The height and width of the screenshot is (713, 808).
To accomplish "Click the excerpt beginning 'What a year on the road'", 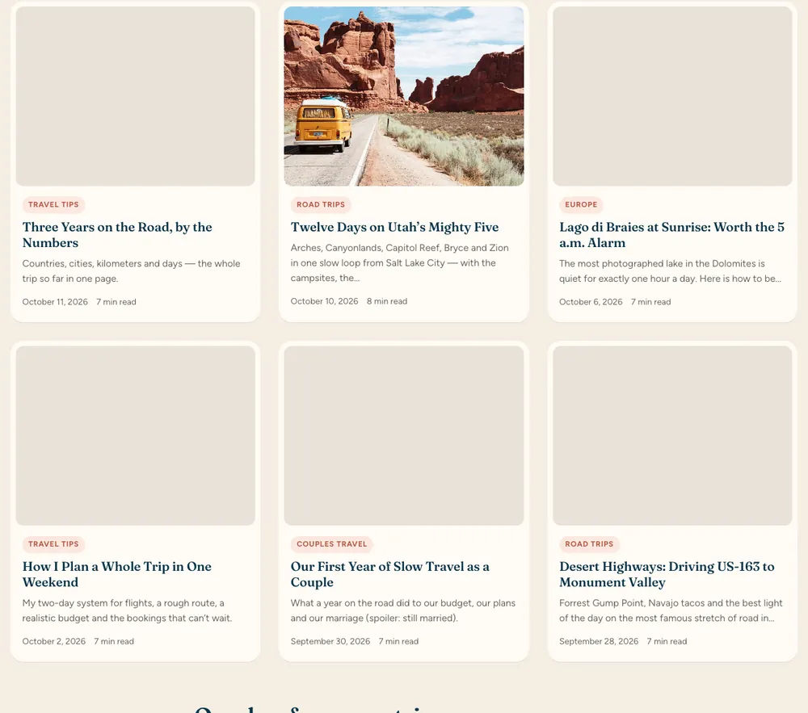I will tap(403, 610).
